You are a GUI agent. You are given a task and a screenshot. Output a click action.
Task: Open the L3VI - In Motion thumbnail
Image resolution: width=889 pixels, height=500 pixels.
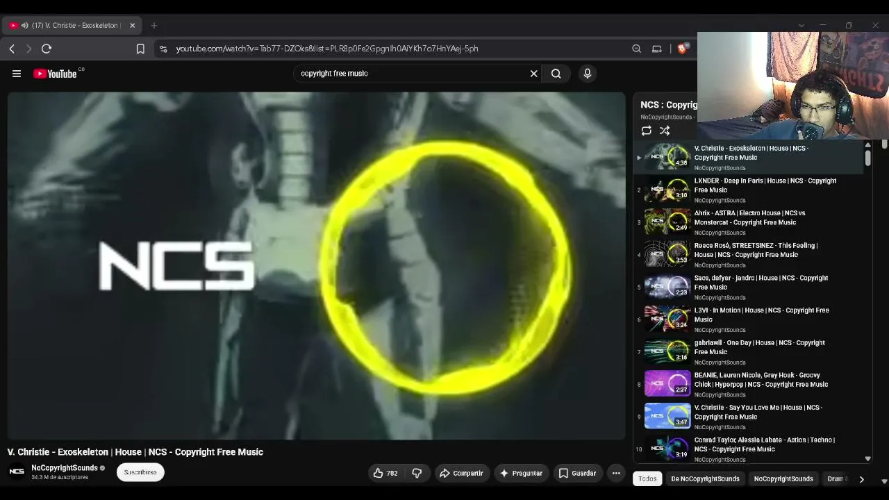[x=667, y=319]
